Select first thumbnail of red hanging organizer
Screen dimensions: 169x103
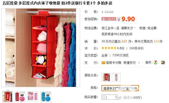tap(8, 97)
